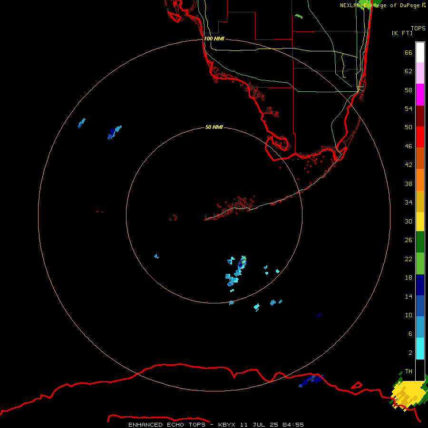This screenshot has height=428, width=428.
Task: Click the legend value "54"
Action: tap(409, 108)
